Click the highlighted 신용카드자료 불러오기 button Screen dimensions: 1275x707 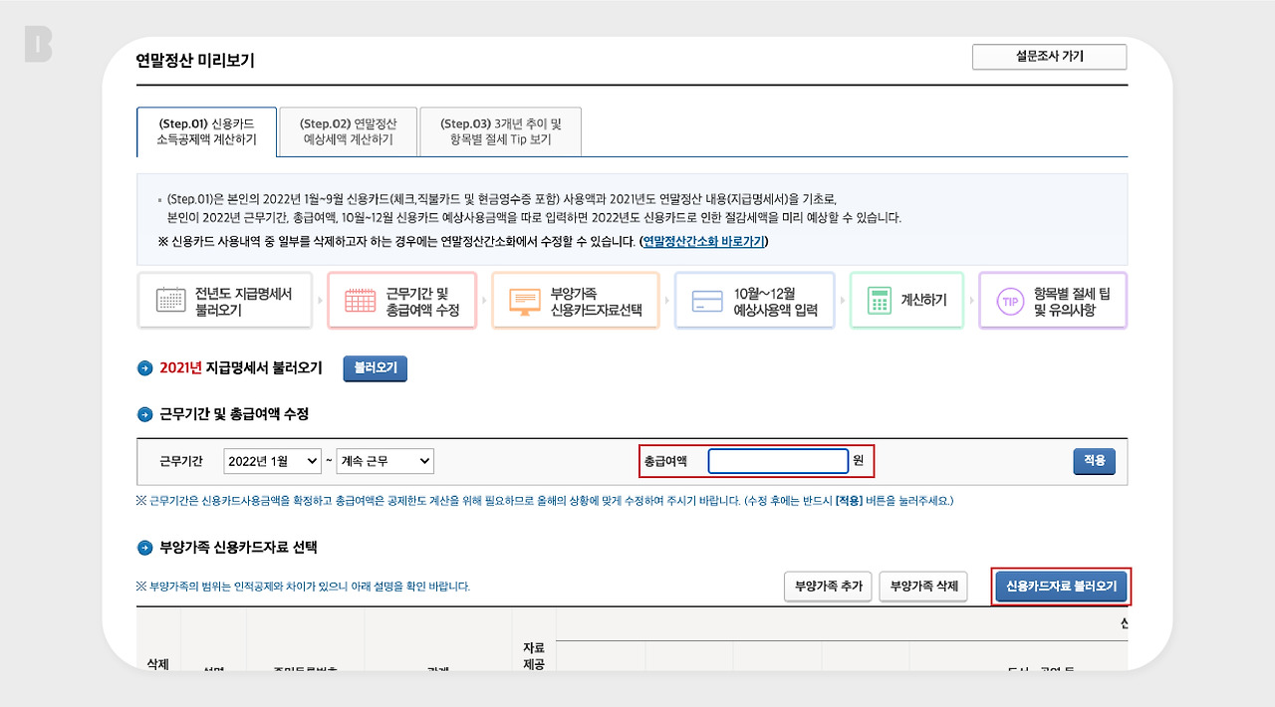(1061, 587)
